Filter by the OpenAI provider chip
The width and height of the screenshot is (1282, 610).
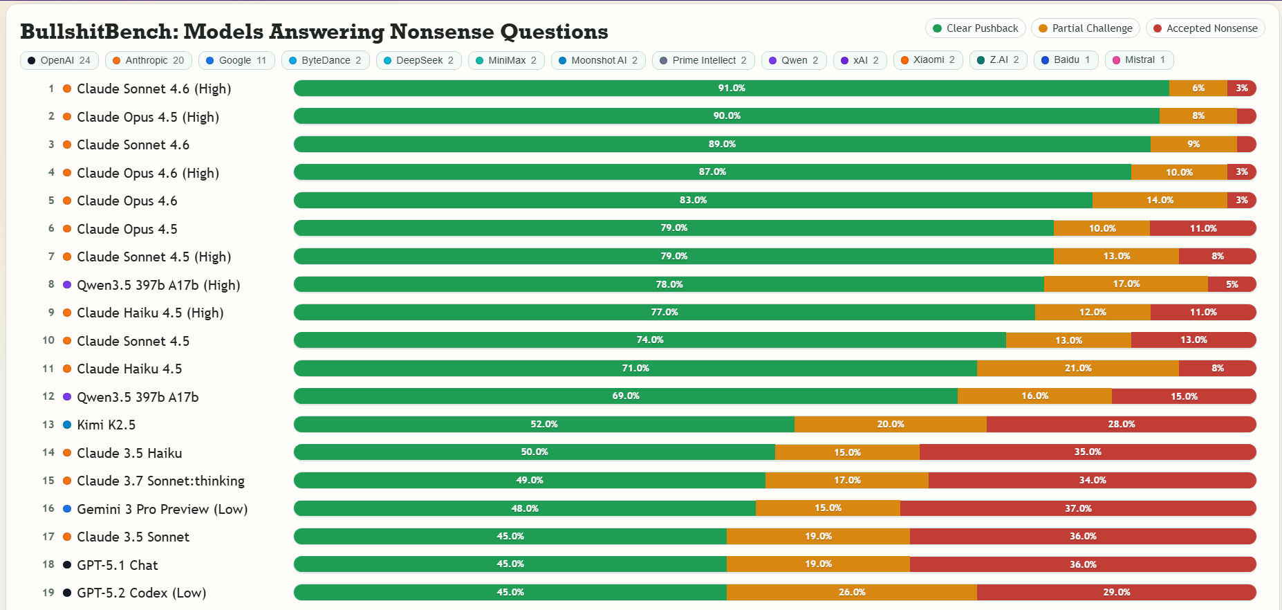(59, 60)
